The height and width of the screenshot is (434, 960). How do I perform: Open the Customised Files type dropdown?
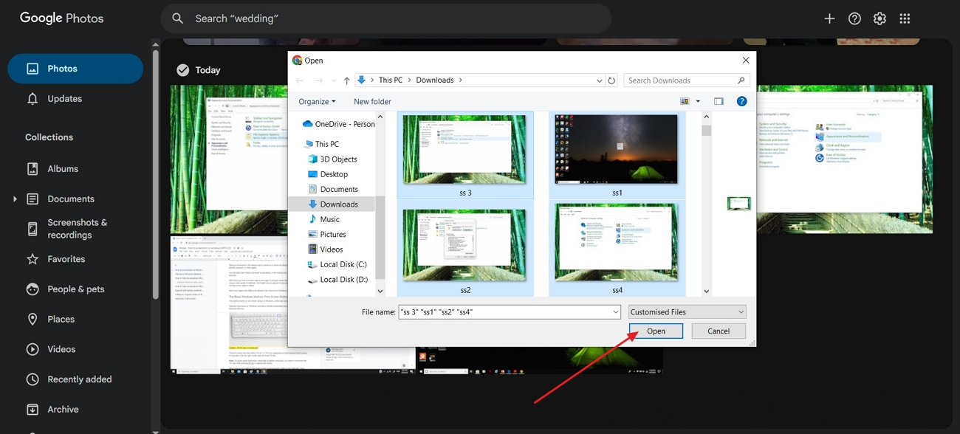click(x=687, y=312)
